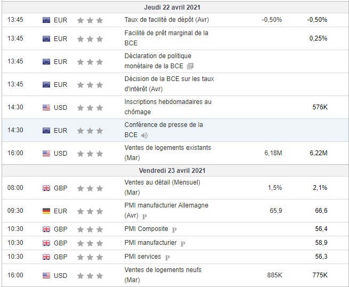Open Taux de facilité de dépôt (Avr) event
Screen dimensions: 349x287
(x=166, y=20)
